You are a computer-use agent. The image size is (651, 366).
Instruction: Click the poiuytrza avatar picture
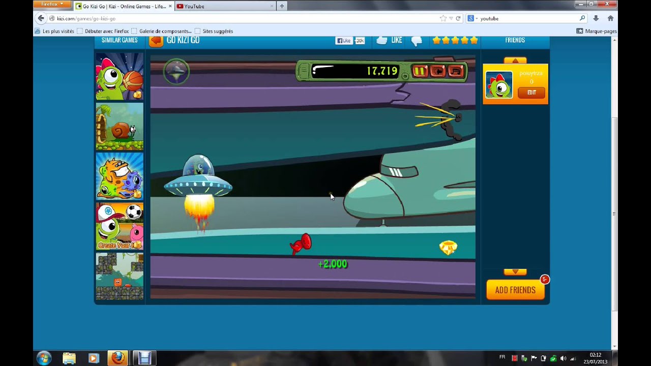(x=499, y=84)
